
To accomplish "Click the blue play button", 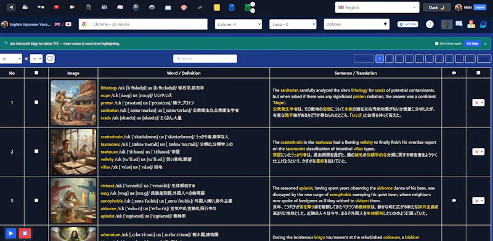I will 11,233.
